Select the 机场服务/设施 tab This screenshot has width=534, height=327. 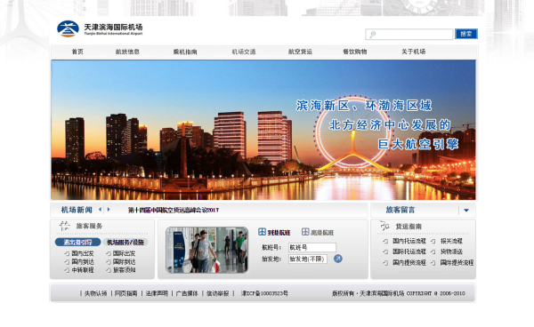pos(125,242)
